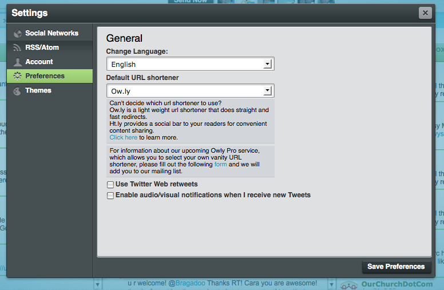Click the globe icon beside Social Networks
The height and width of the screenshot is (290, 444).
[18, 33]
